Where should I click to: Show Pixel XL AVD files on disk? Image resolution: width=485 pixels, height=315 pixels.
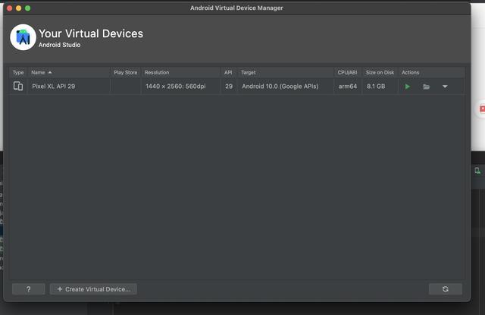click(427, 87)
